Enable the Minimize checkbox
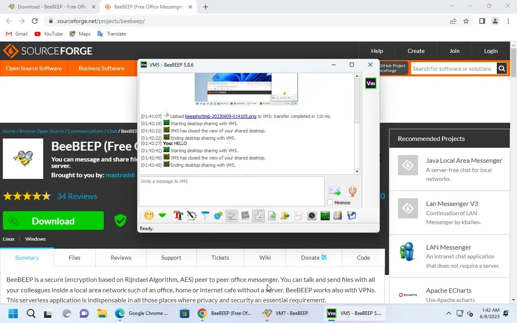The image size is (517, 323). pos(330,203)
